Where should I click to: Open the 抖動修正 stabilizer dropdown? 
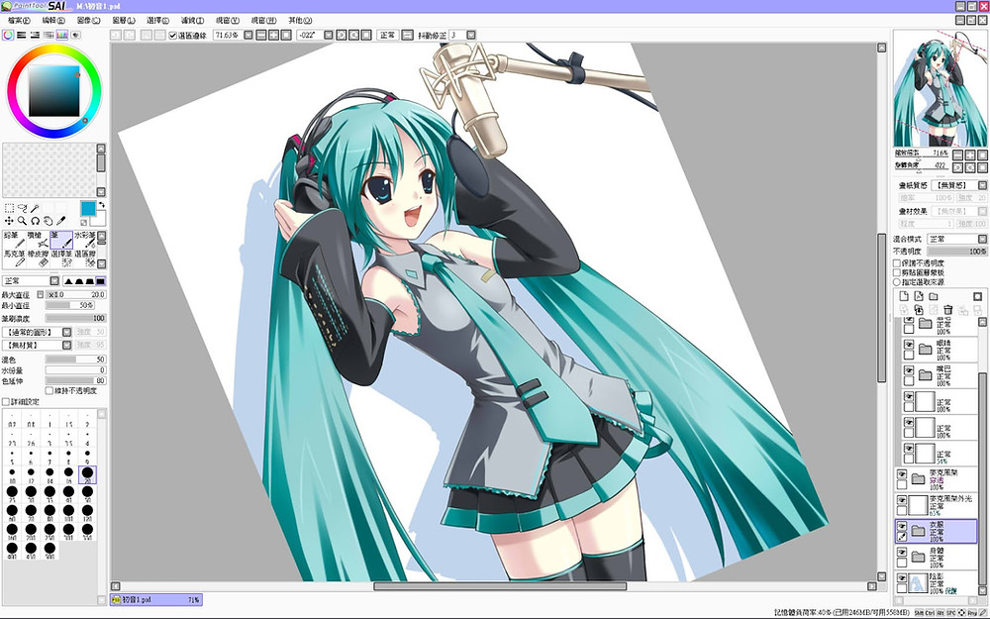click(471, 36)
